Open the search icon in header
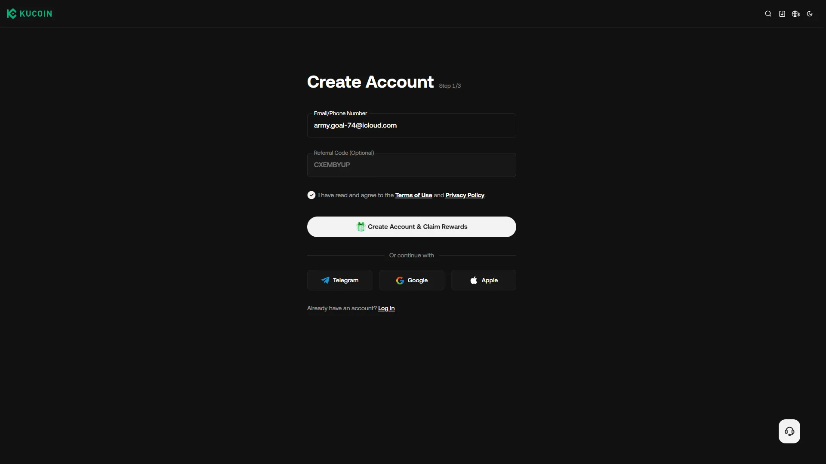Screen dimensions: 826x464 pyautogui.click(x=768, y=14)
